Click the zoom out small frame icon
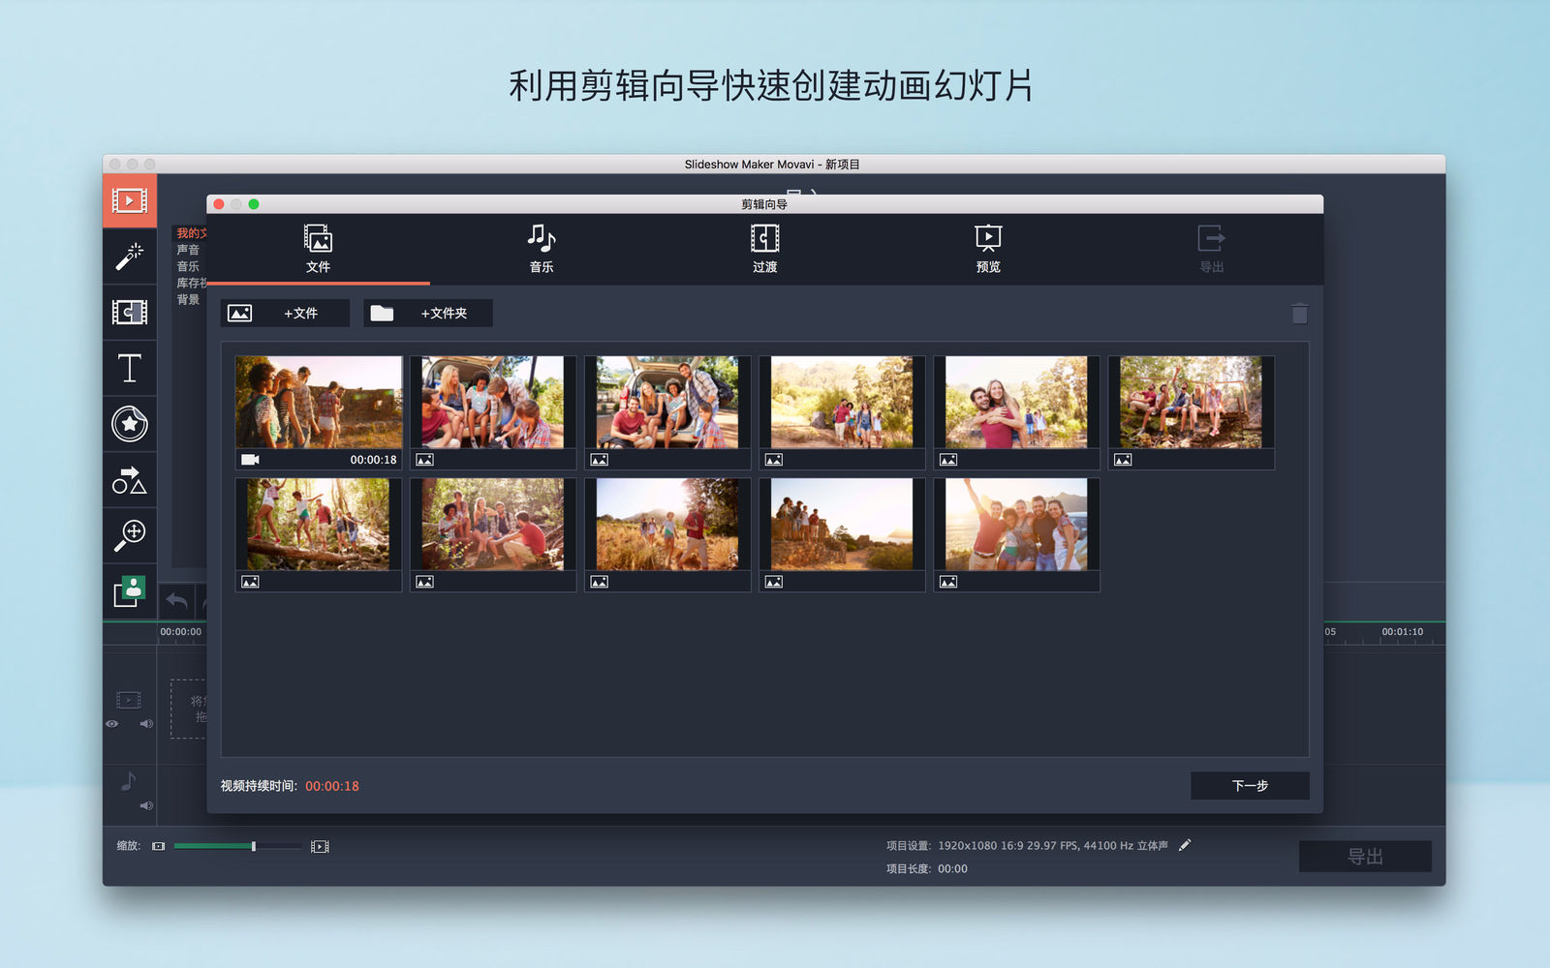This screenshot has width=1550, height=968. (159, 846)
